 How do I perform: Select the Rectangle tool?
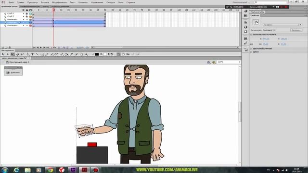(42, 54)
